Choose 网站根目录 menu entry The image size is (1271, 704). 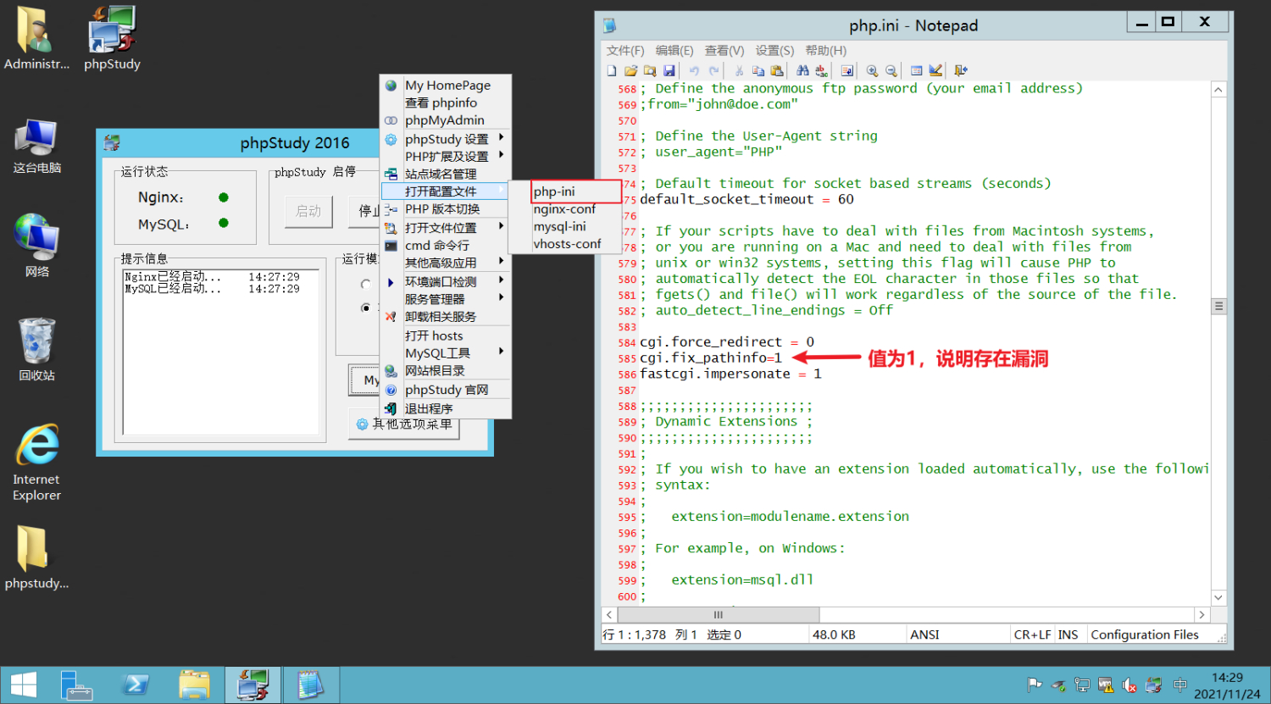(446, 370)
